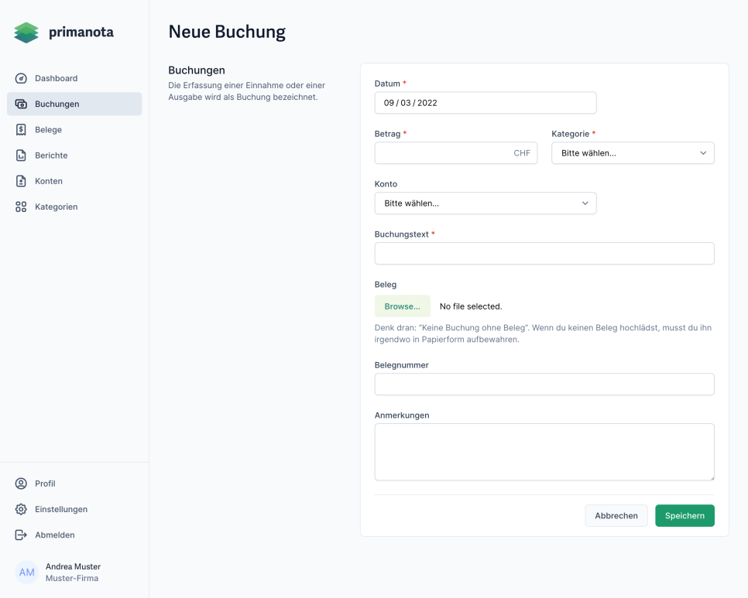The width and height of the screenshot is (748, 598).
Task: Click the Abmelden logout icon
Action: 22,535
